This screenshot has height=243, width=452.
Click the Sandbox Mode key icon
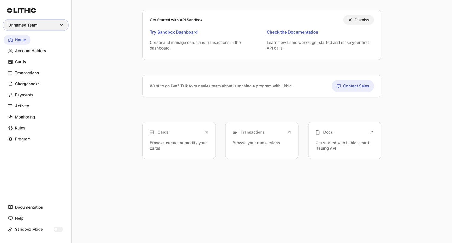tap(10, 229)
